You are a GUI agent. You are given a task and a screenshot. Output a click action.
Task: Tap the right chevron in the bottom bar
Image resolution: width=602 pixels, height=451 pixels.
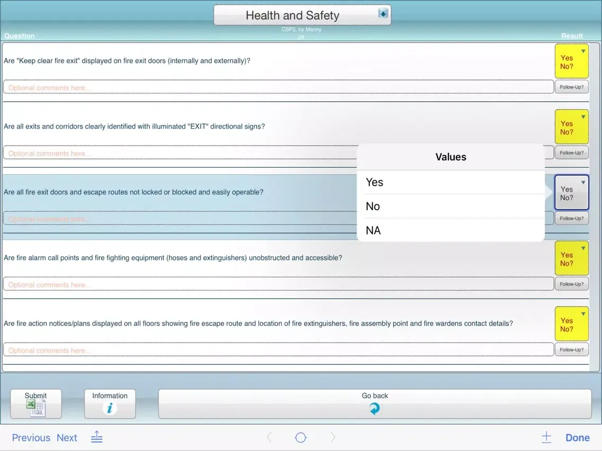333,437
